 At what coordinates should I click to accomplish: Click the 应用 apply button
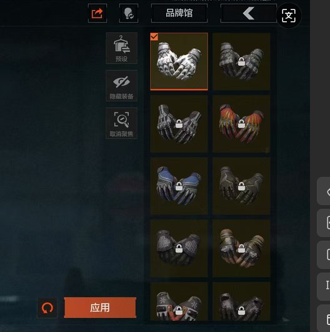pyautogui.click(x=100, y=308)
